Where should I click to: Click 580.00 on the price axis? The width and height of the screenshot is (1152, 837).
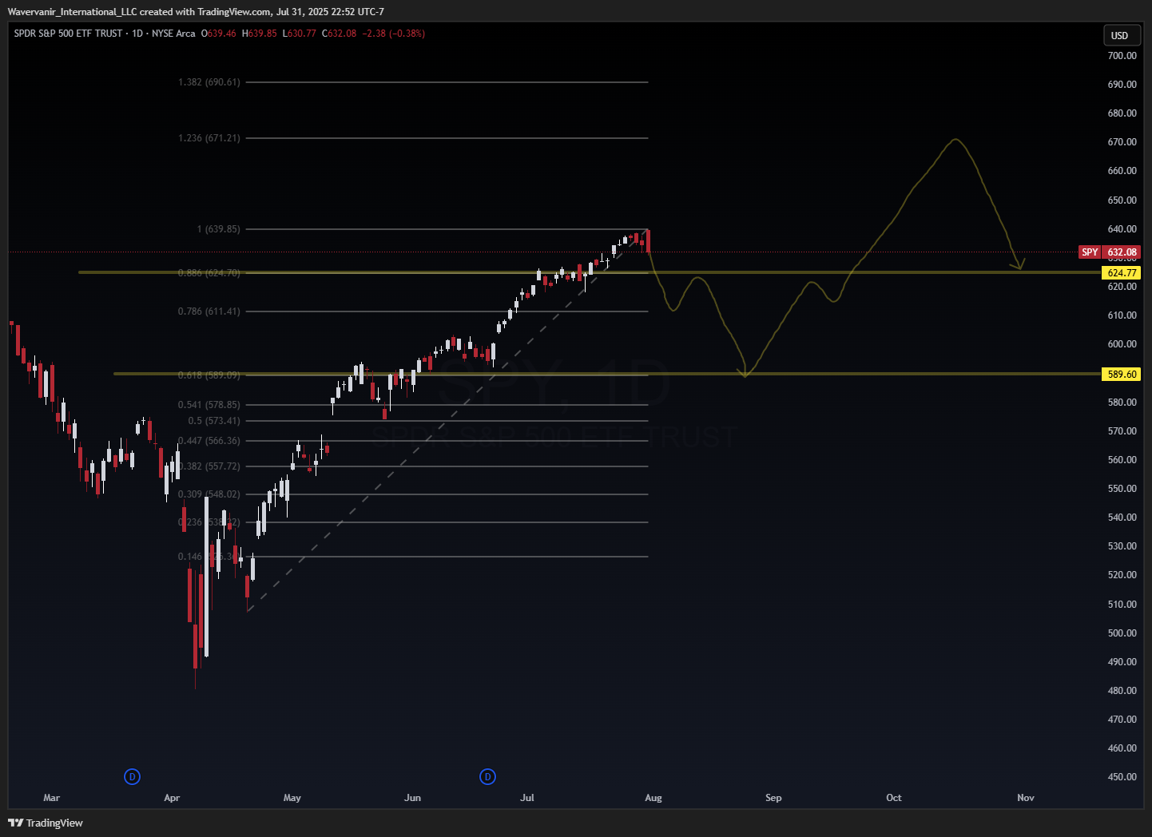tap(1122, 403)
